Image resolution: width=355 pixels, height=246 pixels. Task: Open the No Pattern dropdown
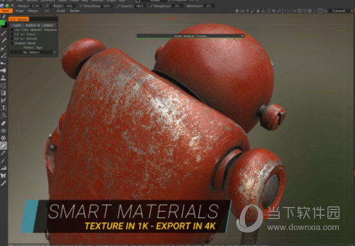[x=33, y=52]
